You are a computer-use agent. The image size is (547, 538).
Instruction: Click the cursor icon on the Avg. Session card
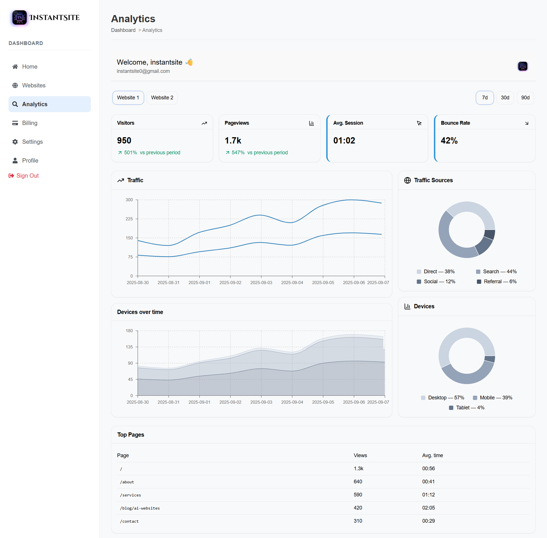tap(419, 123)
